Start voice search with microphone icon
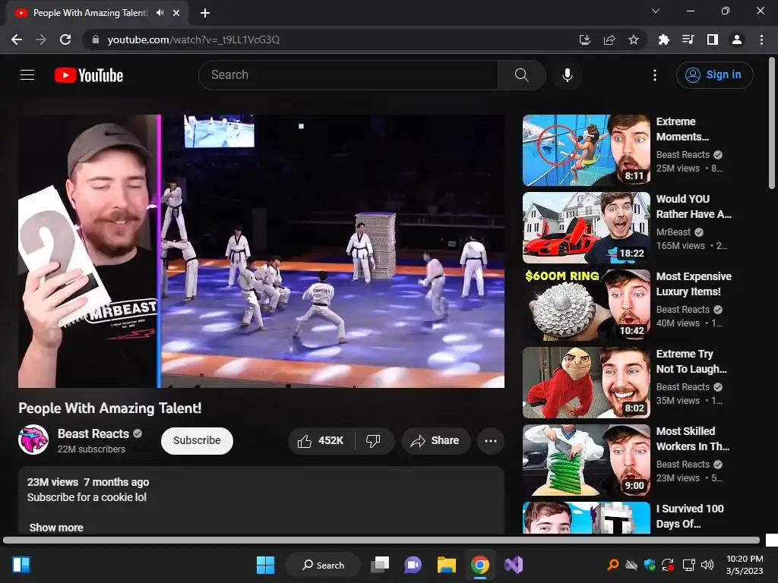This screenshot has width=778, height=583. click(x=568, y=75)
